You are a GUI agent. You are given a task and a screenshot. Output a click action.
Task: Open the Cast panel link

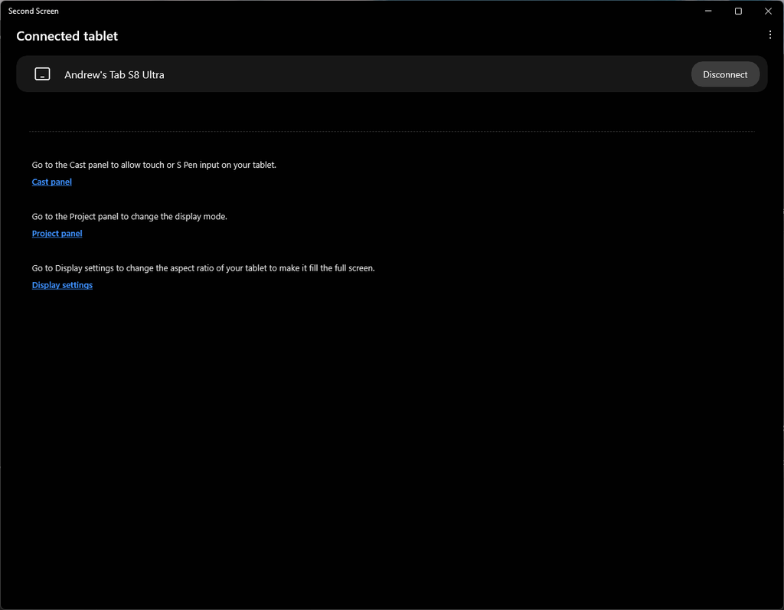click(52, 182)
